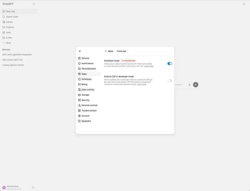
Task: Click the microphone dictation icon
Action: tap(189, 85)
